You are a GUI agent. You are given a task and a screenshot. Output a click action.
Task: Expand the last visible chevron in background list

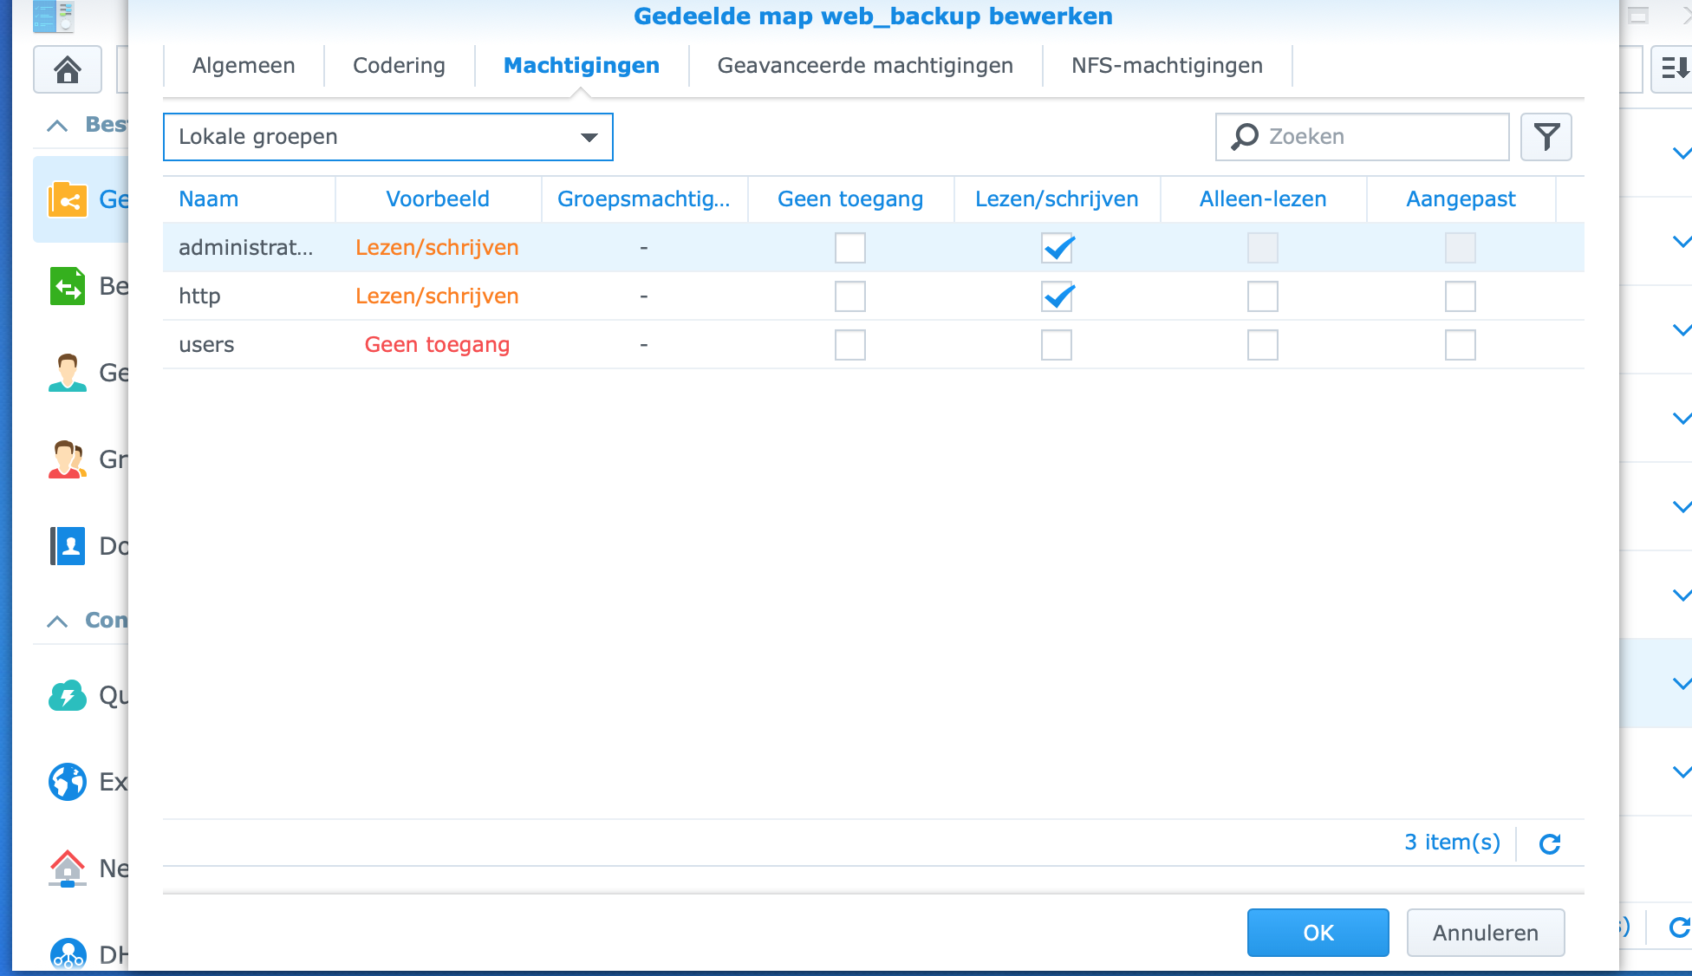click(x=1681, y=772)
